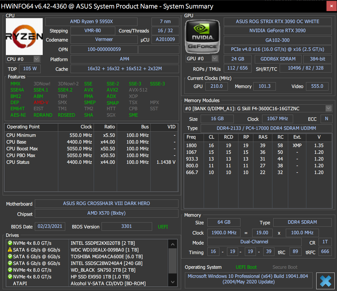
Task: Click the AMD-V feature shown in red
Action: pyautogui.click(x=41, y=103)
